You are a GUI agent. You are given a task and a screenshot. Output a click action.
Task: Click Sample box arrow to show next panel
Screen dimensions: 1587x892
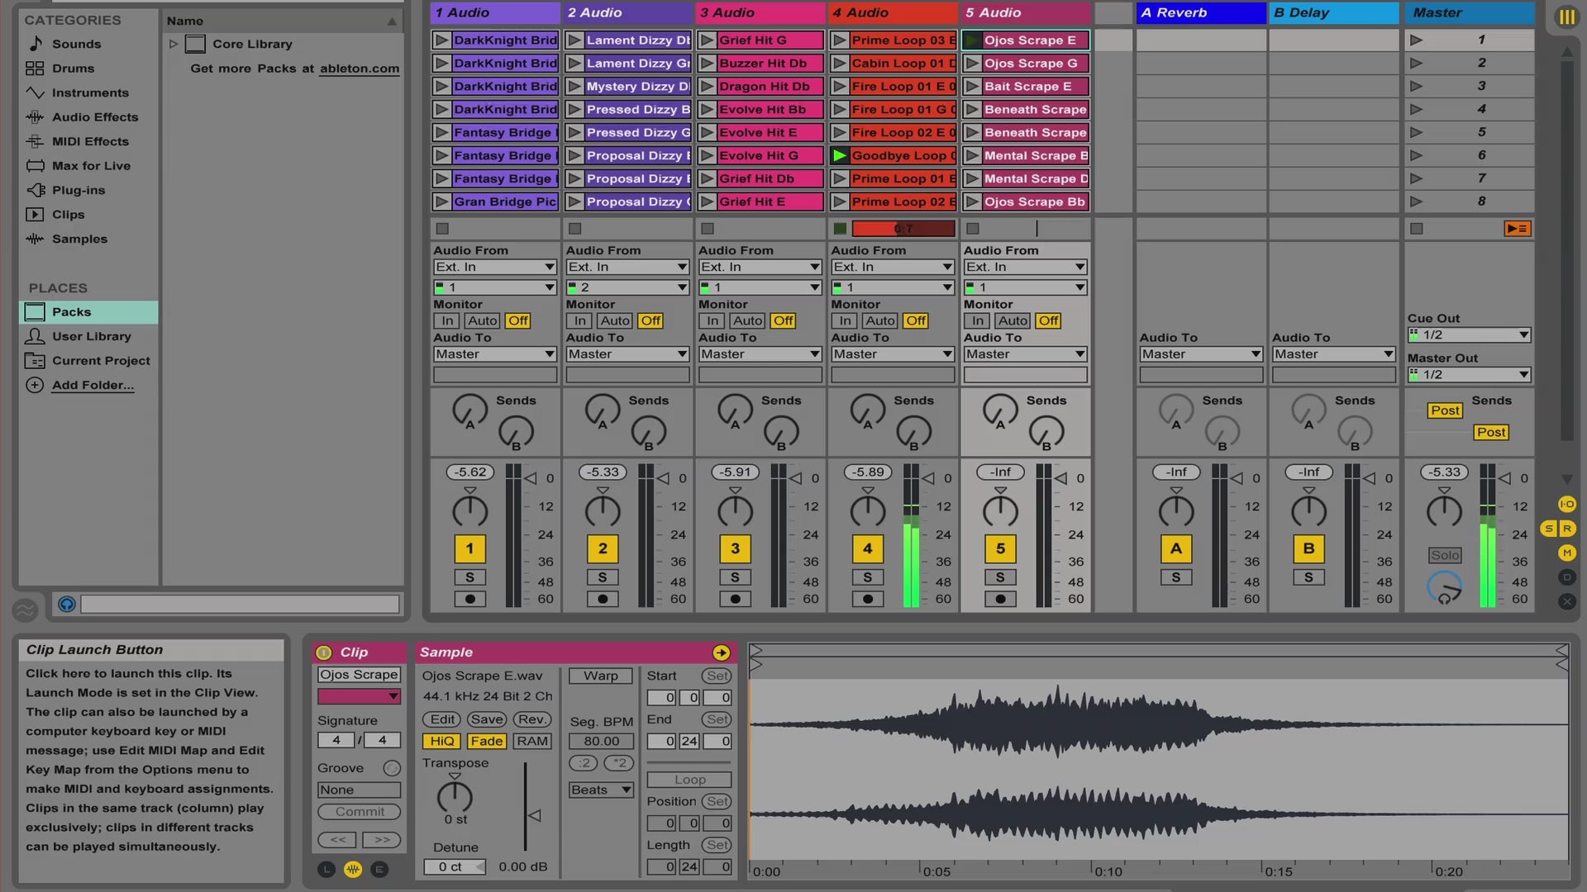pyautogui.click(x=721, y=652)
